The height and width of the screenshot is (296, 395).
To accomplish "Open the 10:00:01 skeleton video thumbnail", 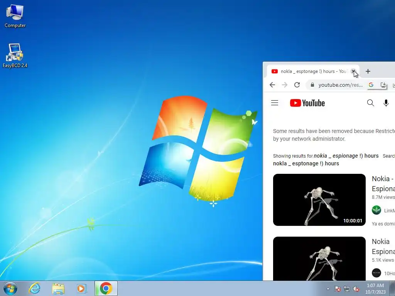I will point(319,200).
